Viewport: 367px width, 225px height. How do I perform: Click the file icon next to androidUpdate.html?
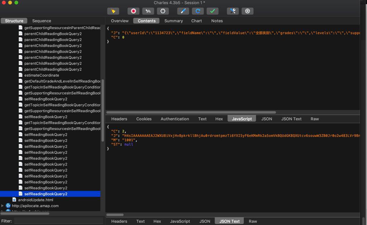(14, 200)
